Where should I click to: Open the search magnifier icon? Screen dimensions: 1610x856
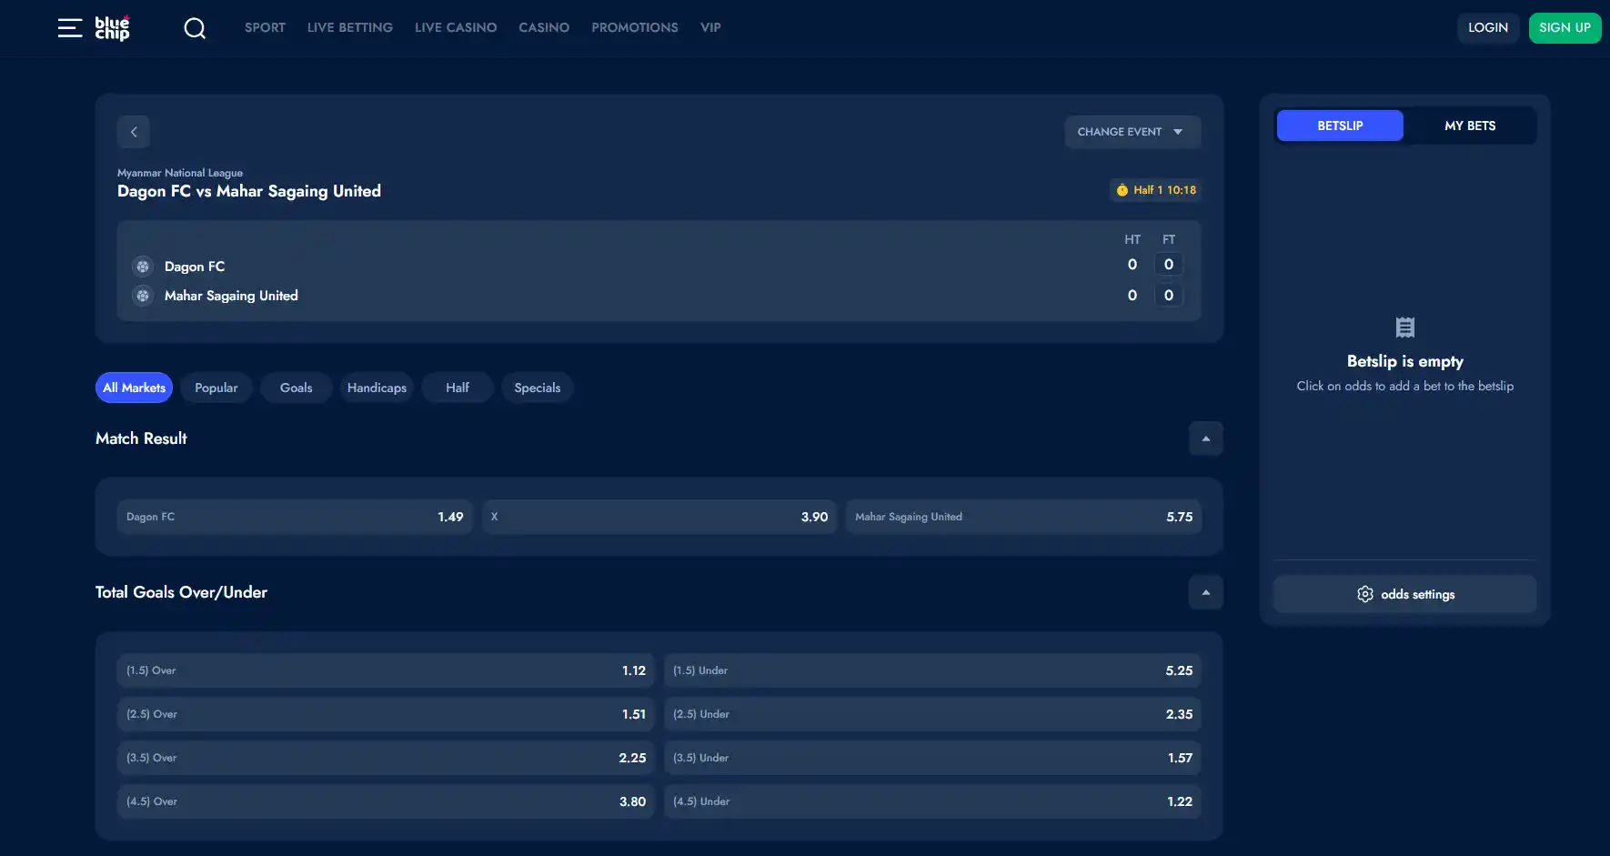click(195, 28)
